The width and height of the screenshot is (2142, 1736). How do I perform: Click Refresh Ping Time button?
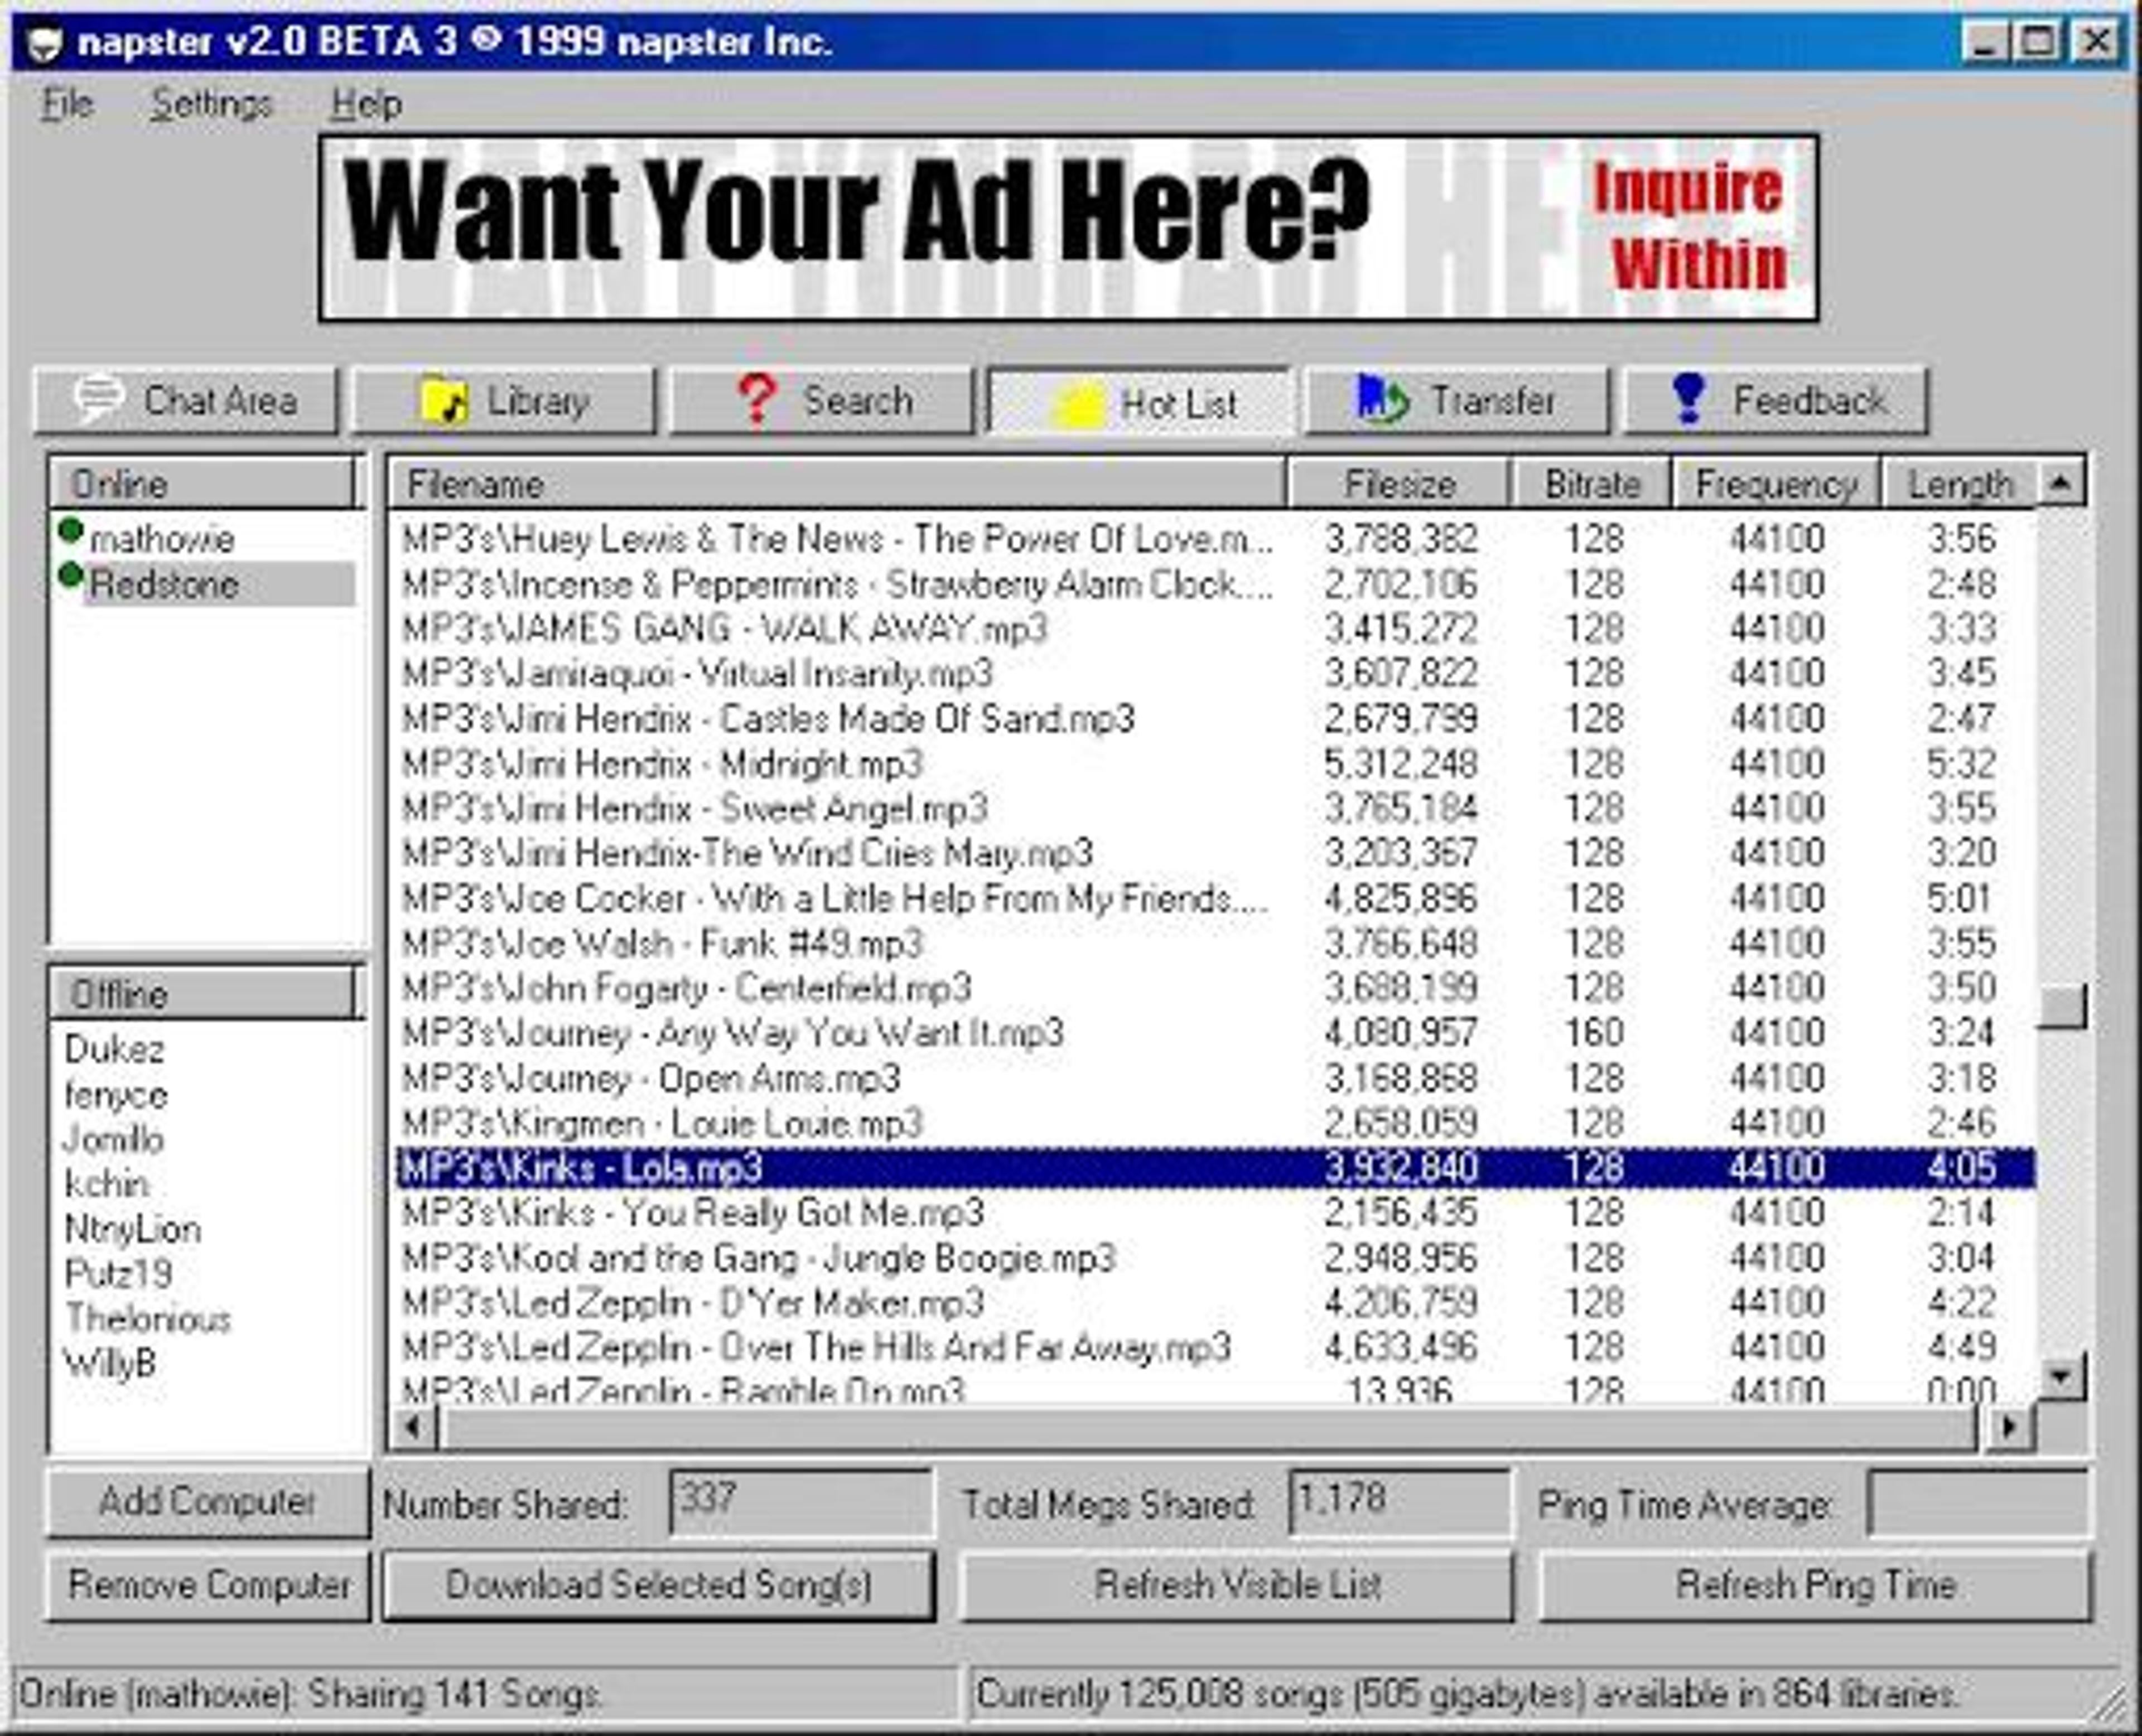click(x=1814, y=1585)
